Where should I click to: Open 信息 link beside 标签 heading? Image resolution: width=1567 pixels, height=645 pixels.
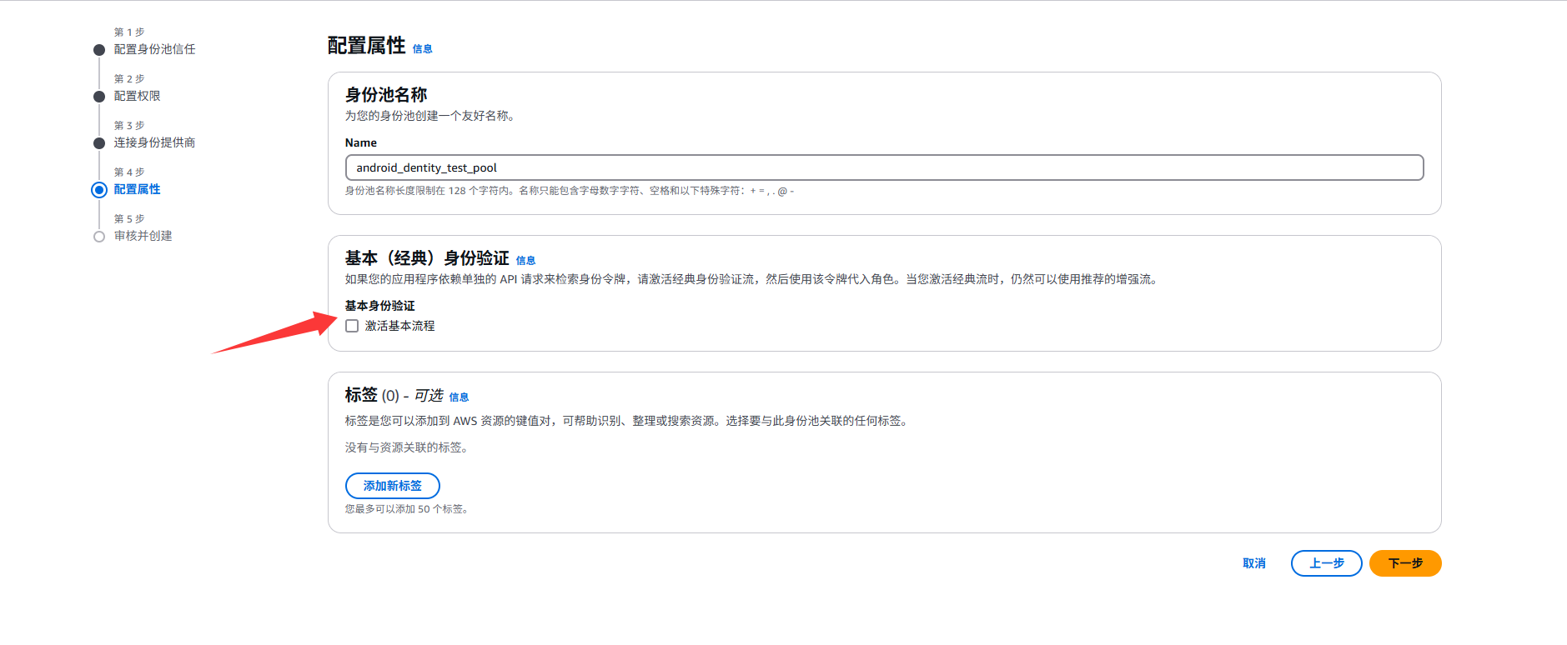point(459,397)
